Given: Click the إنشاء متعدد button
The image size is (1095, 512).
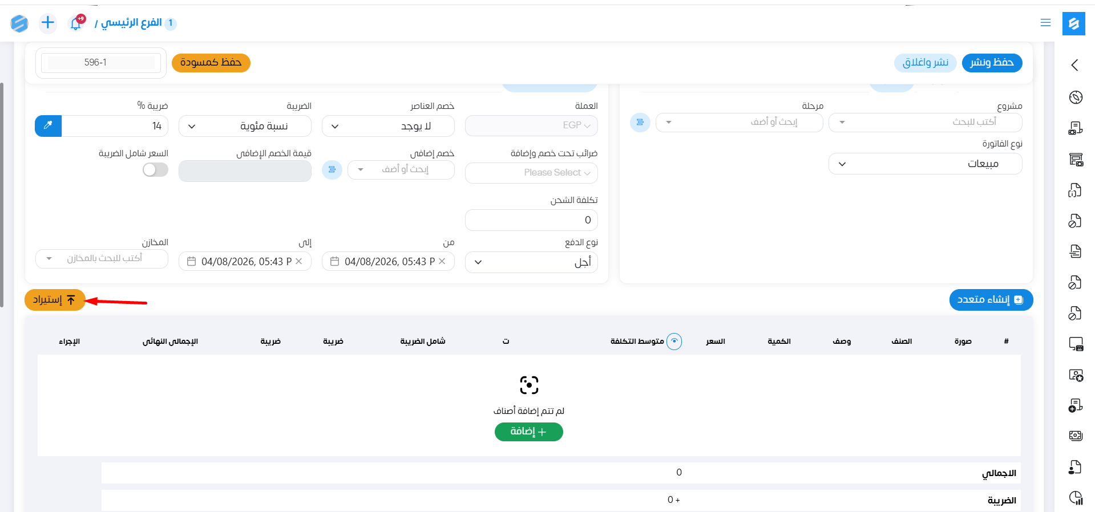Looking at the screenshot, I should tap(991, 300).
